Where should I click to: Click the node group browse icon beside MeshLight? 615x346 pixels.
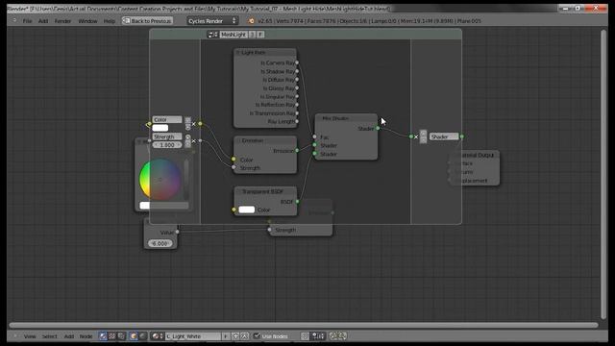point(212,35)
